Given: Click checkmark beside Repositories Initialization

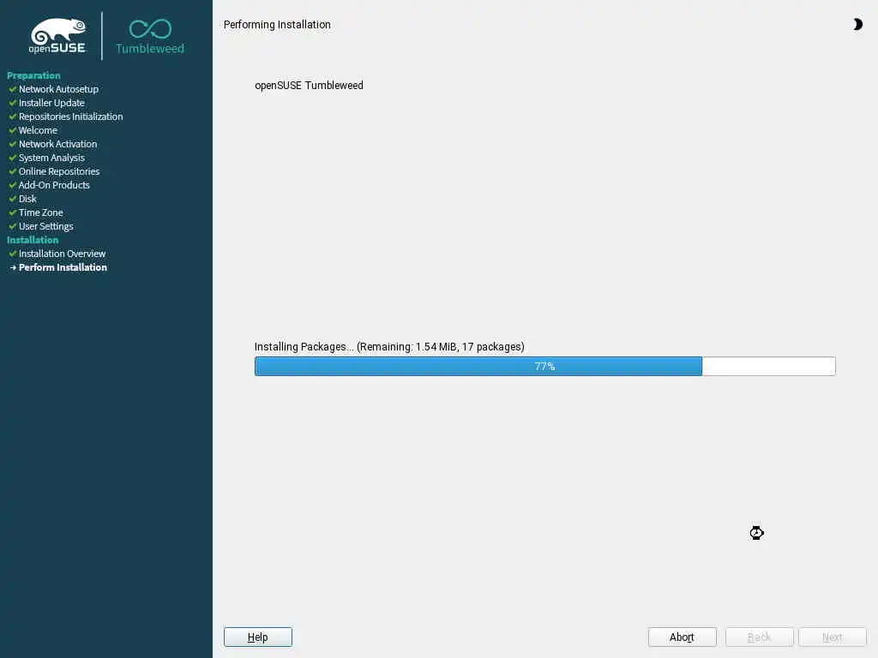Looking at the screenshot, I should point(12,116).
